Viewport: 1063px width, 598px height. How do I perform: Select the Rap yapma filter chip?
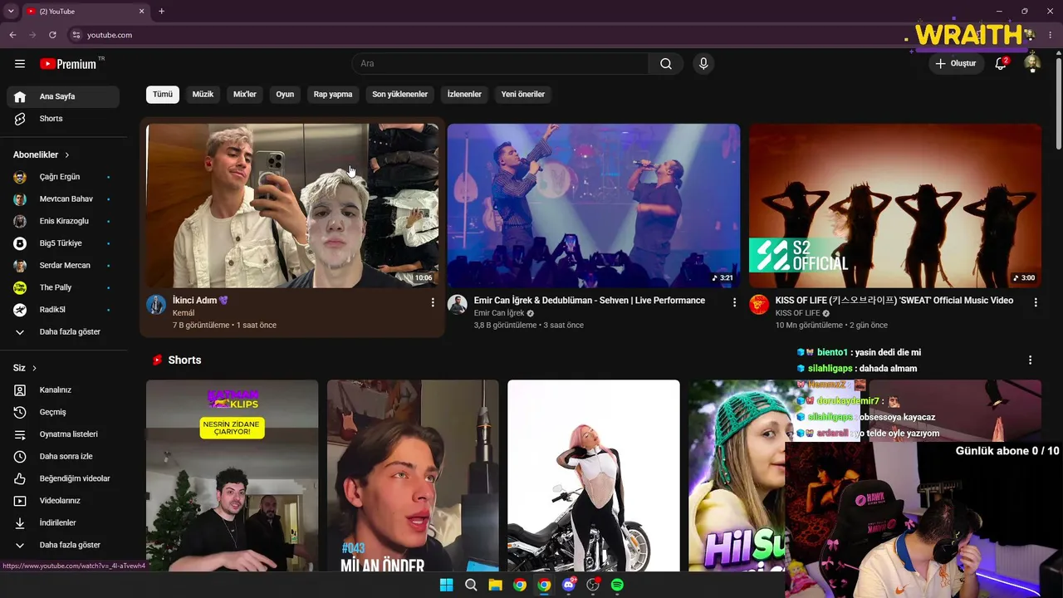click(333, 94)
